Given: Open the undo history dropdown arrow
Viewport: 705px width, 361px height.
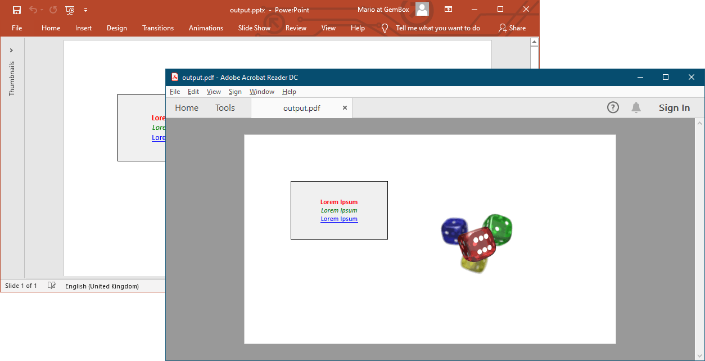Looking at the screenshot, I should (x=42, y=10).
